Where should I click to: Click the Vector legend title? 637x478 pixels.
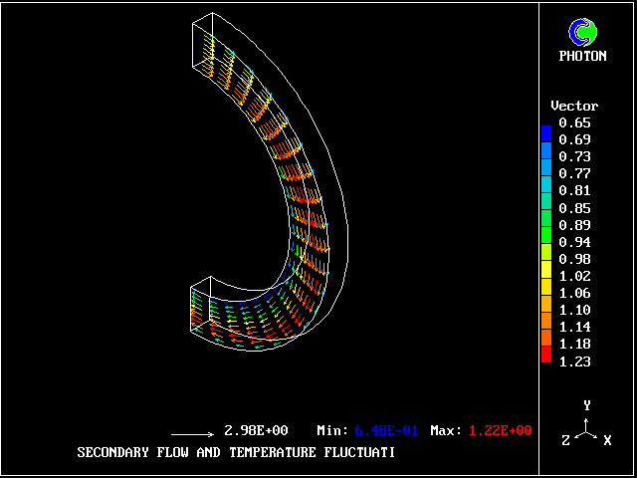(574, 106)
